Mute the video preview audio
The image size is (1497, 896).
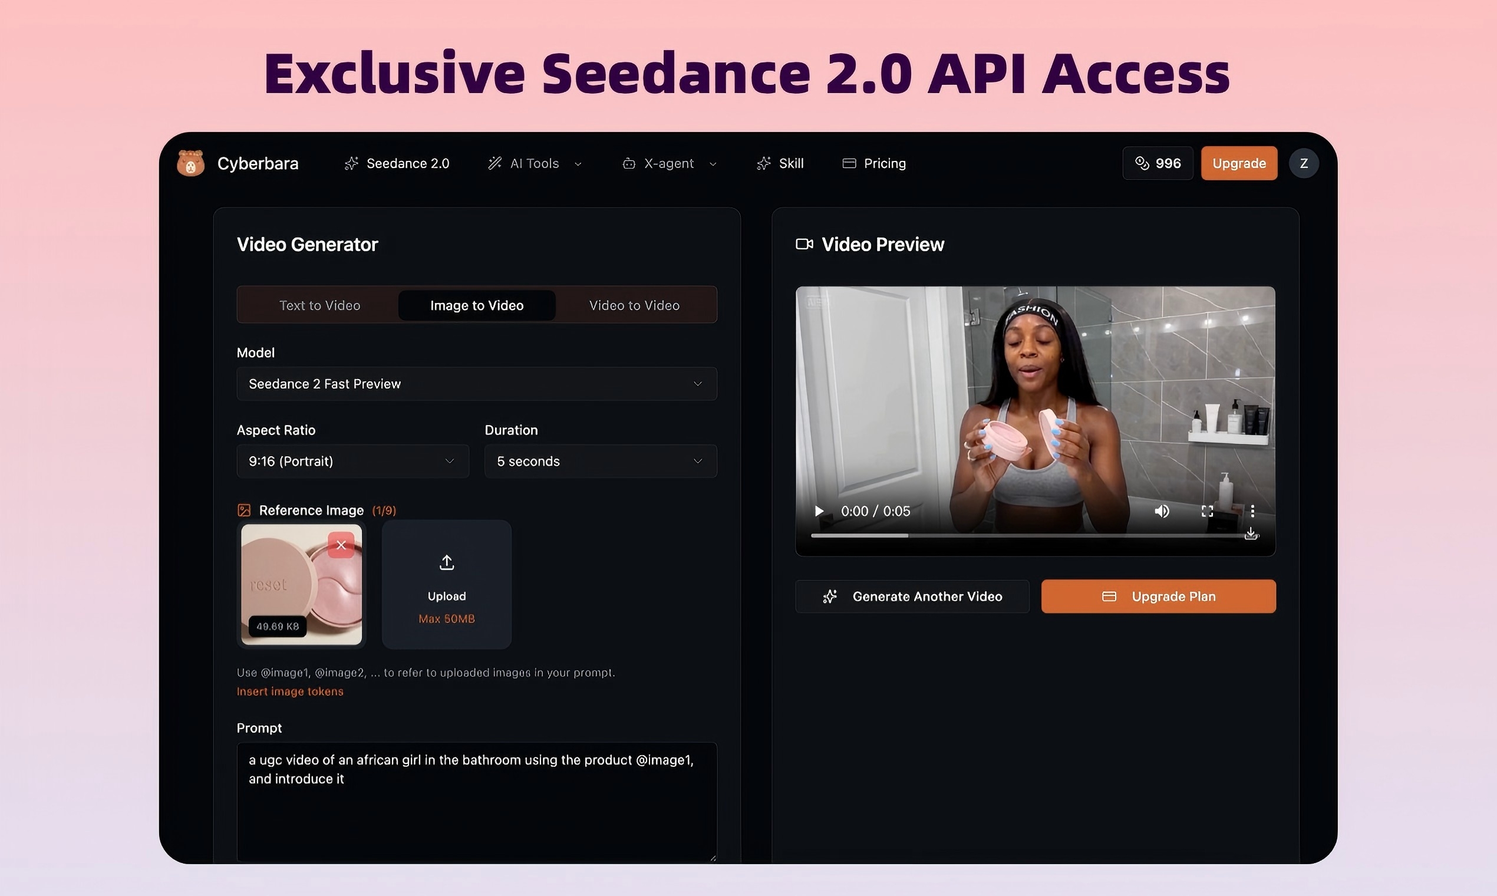pyautogui.click(x=1162, y=511)
